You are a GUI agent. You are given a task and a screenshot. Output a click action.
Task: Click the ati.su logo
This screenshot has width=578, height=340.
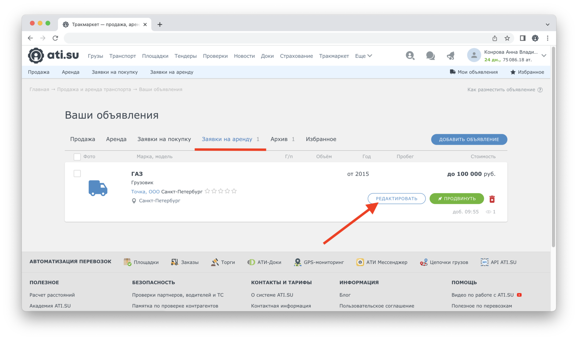[53, 55]
